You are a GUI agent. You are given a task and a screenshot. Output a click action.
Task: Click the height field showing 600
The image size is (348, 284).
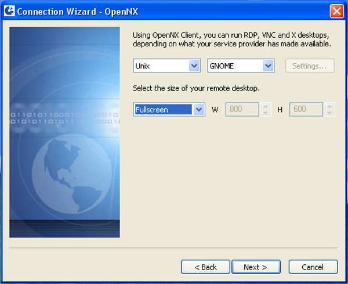click(x=306, y=110)
